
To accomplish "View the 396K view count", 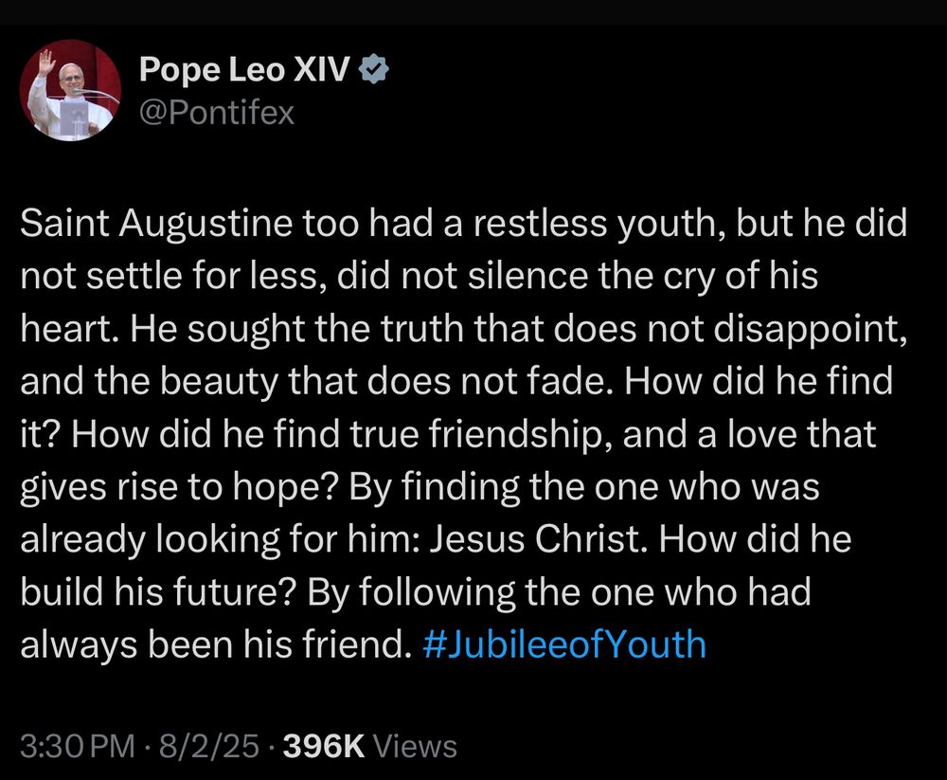I will (324, 746).
